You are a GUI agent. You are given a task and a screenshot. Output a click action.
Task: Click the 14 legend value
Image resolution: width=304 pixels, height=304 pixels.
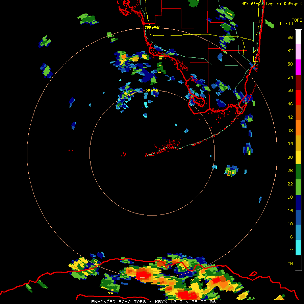click(290, 210)
